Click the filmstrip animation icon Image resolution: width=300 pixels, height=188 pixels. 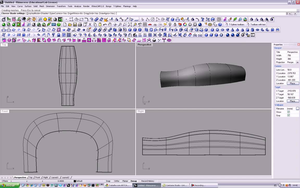pyautogui.click(x=253, y=35)
